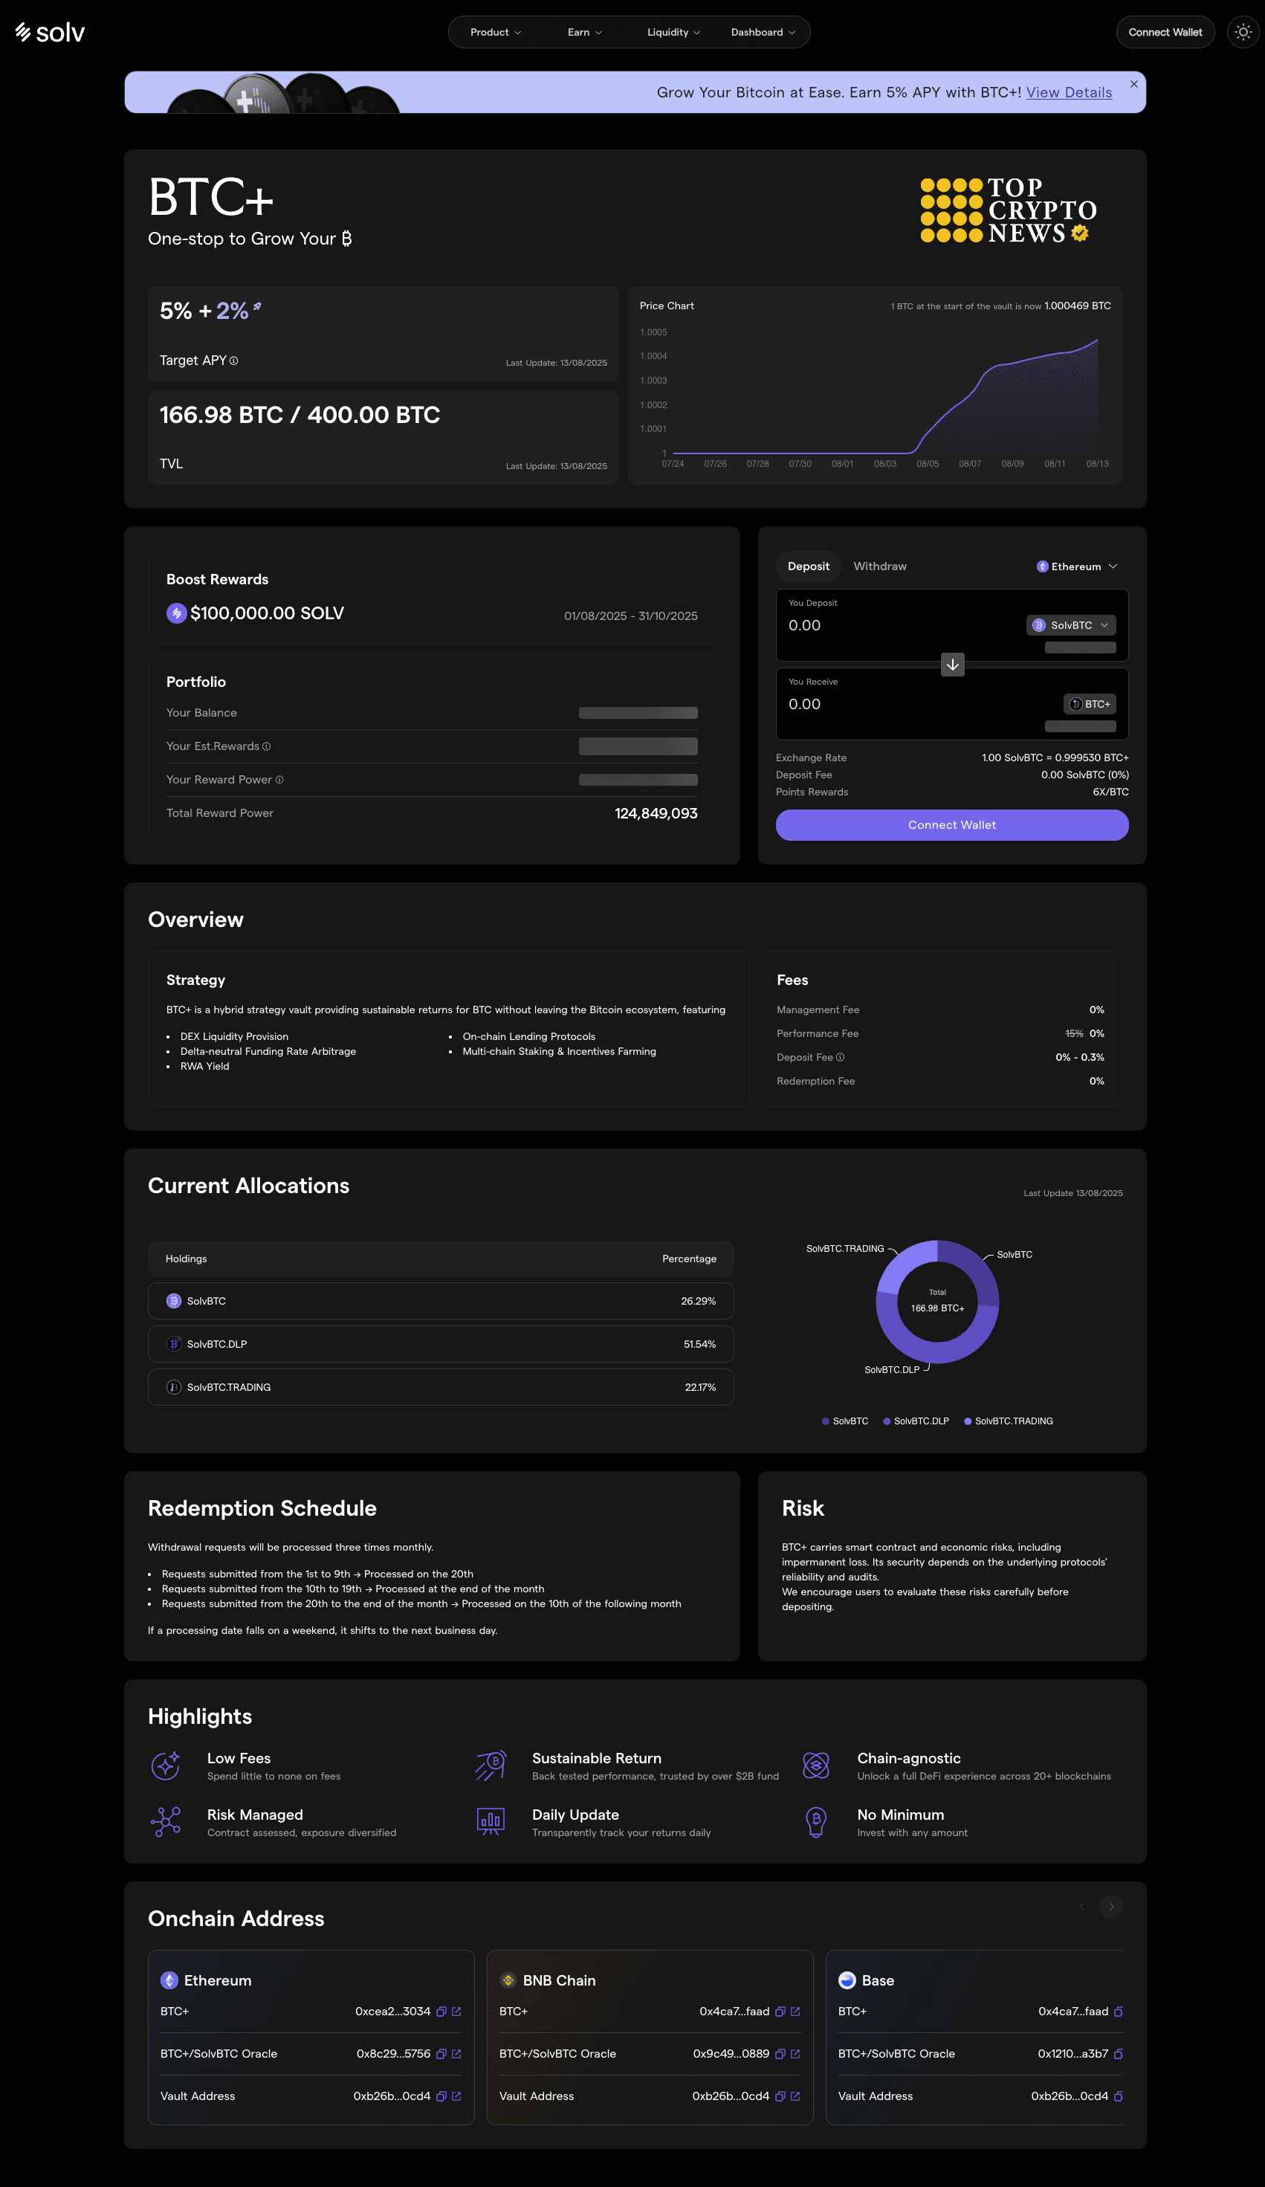Image resolution: width=1265 pixels, height=2187 pixels.
Task: Copy the Base BTC+ address
Action: coord(1119,2012)
